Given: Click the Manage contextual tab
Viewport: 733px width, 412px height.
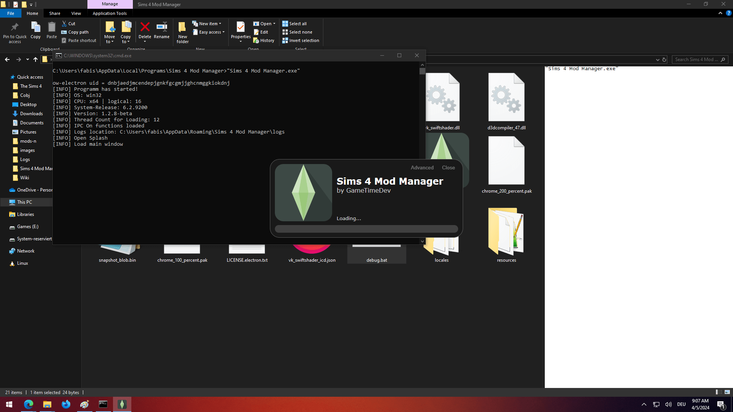Looking at the screenshot, I should point(110,4).
